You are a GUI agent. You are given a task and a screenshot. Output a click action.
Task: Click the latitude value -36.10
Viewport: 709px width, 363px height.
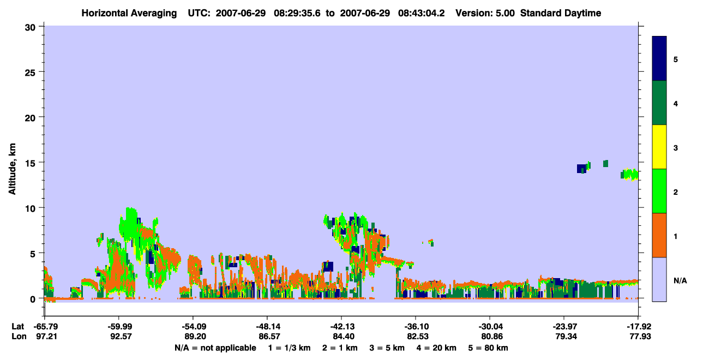(416, 327)
